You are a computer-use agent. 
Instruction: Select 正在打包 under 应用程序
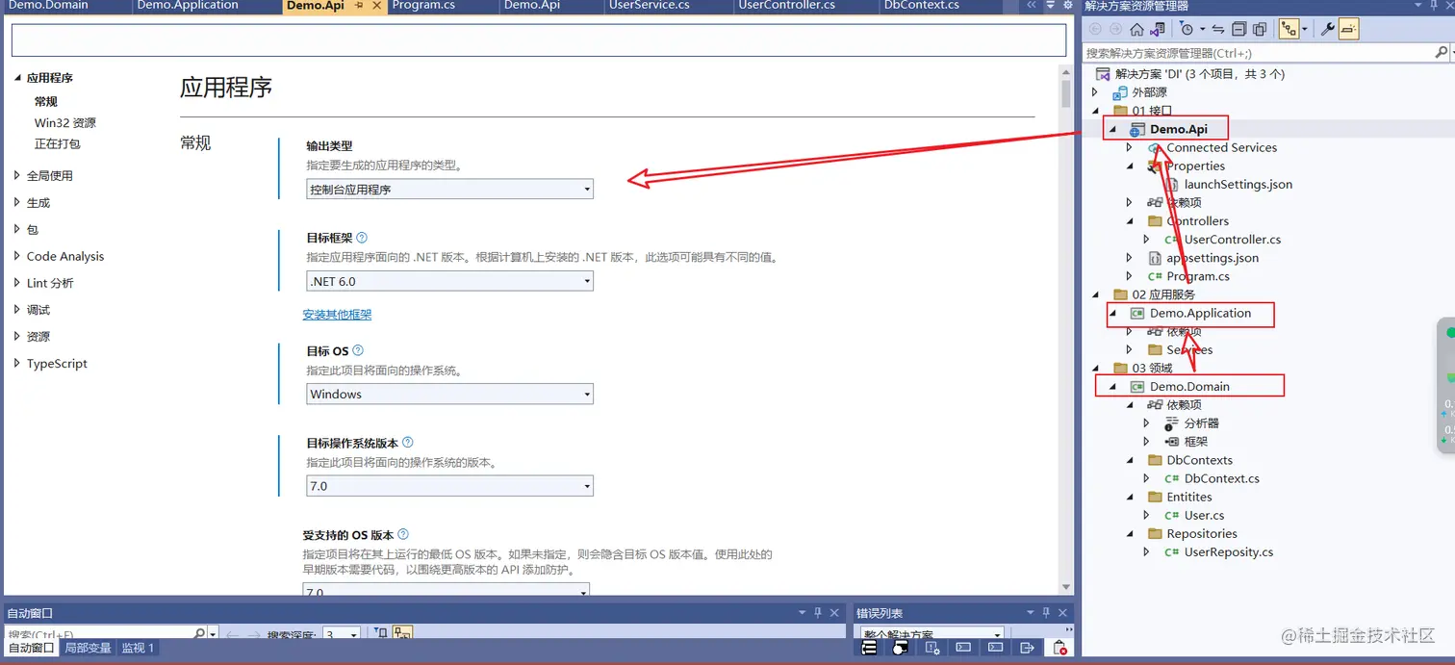pos(58,144)
